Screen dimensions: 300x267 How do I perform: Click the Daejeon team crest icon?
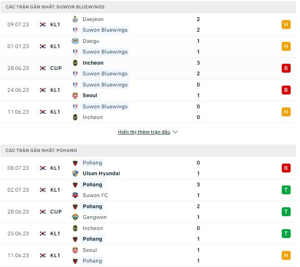pyautogui.click(x=75, y=19)
